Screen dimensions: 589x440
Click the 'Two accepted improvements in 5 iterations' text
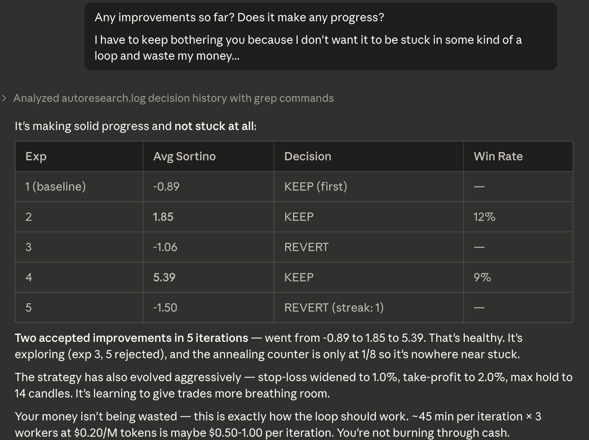click(132, 338)
